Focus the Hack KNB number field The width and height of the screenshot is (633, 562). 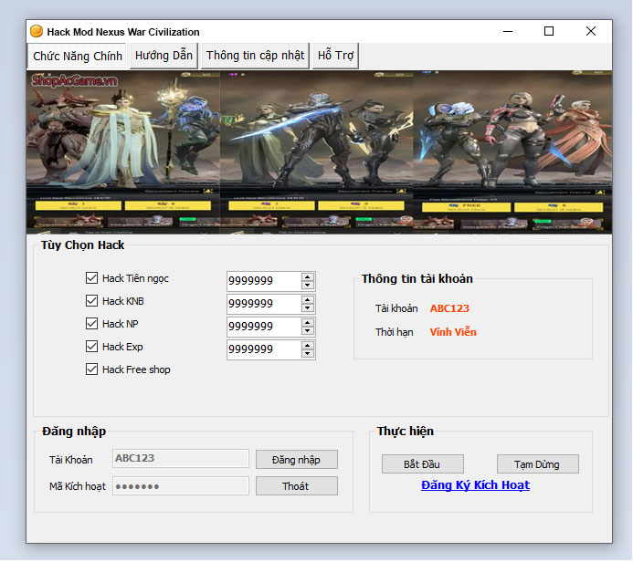(x=264, y=304)
